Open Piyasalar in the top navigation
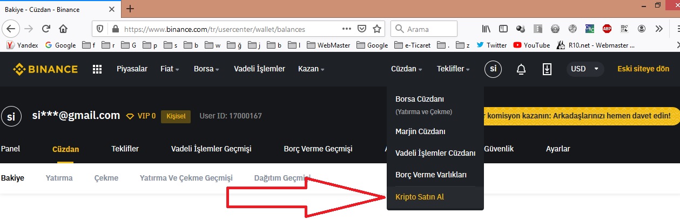The height and width of the screenshot is (219, 680). [x=132, y=69]
